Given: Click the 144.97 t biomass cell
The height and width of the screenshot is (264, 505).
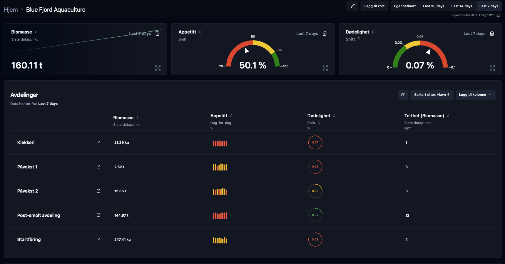Looking at the screenshot, I should [121, 215].
